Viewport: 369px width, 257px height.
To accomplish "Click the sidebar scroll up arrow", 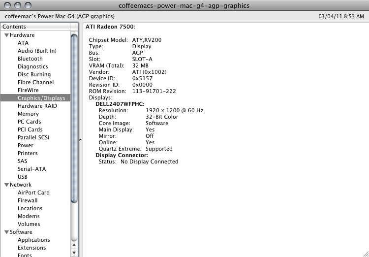I will 74,245.
